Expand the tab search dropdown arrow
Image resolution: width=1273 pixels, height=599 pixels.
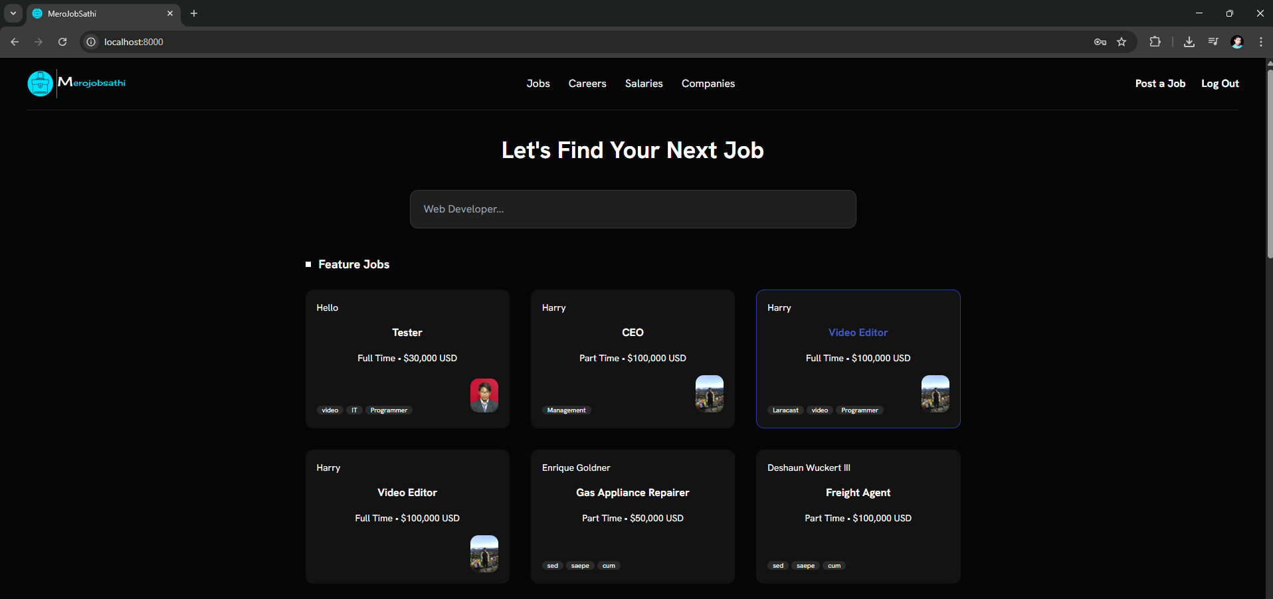[x=13, y=13]
